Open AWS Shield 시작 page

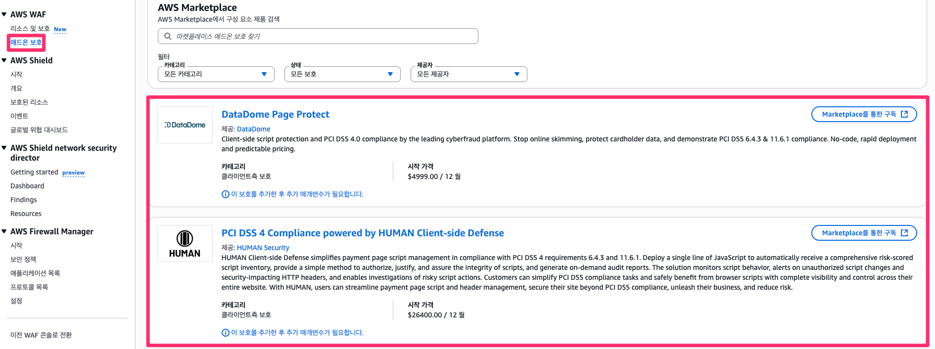pos(16,74)
